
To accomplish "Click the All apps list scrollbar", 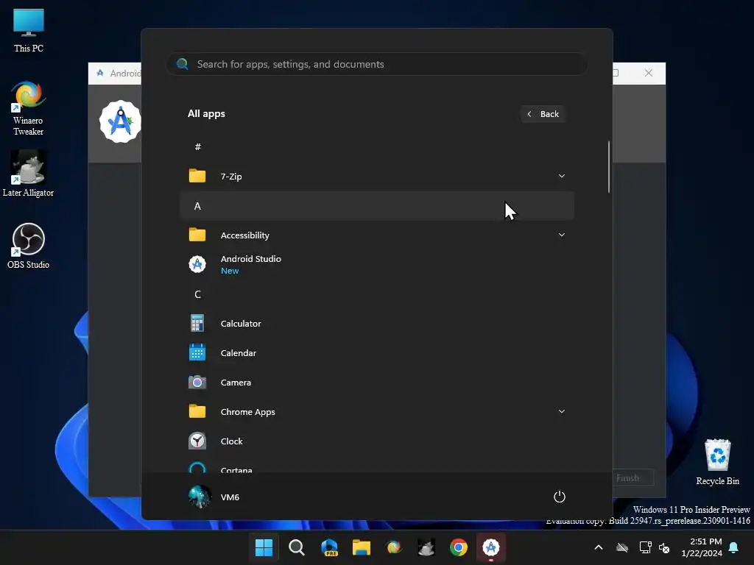I will pos(609,167).
